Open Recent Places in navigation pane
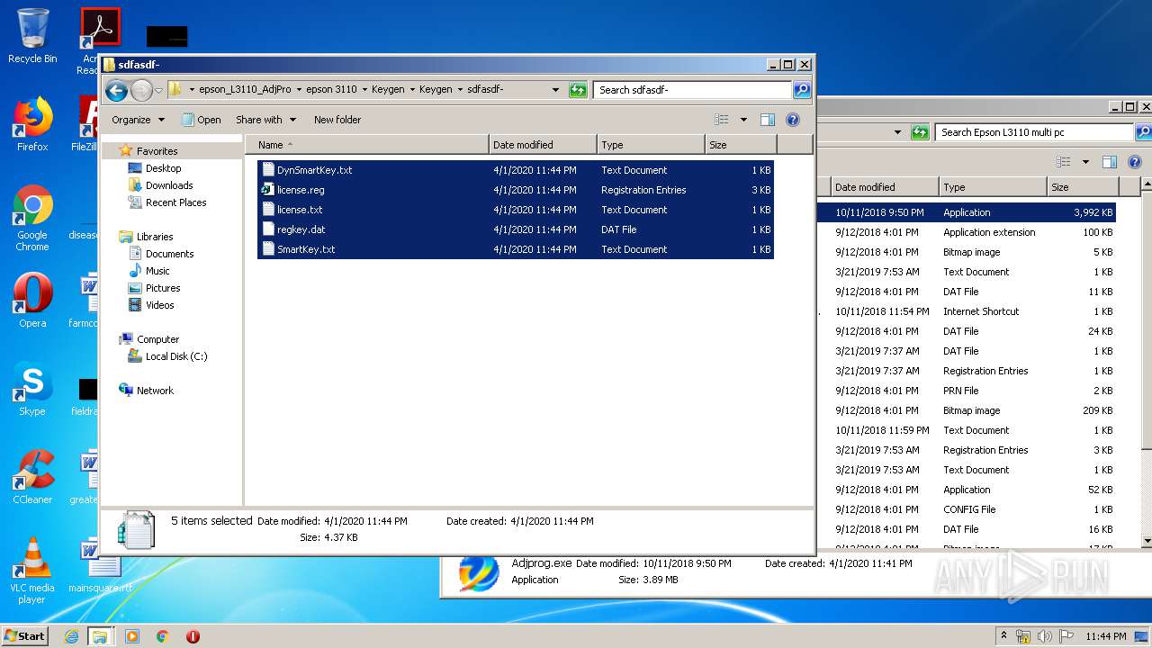 click(175, 202)
